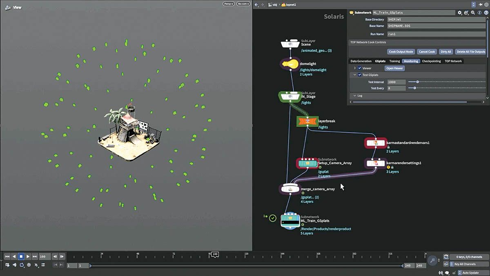Switch to the TOP Network tab
The width and height of the screenshot is (490, 276).
(453, 61)
